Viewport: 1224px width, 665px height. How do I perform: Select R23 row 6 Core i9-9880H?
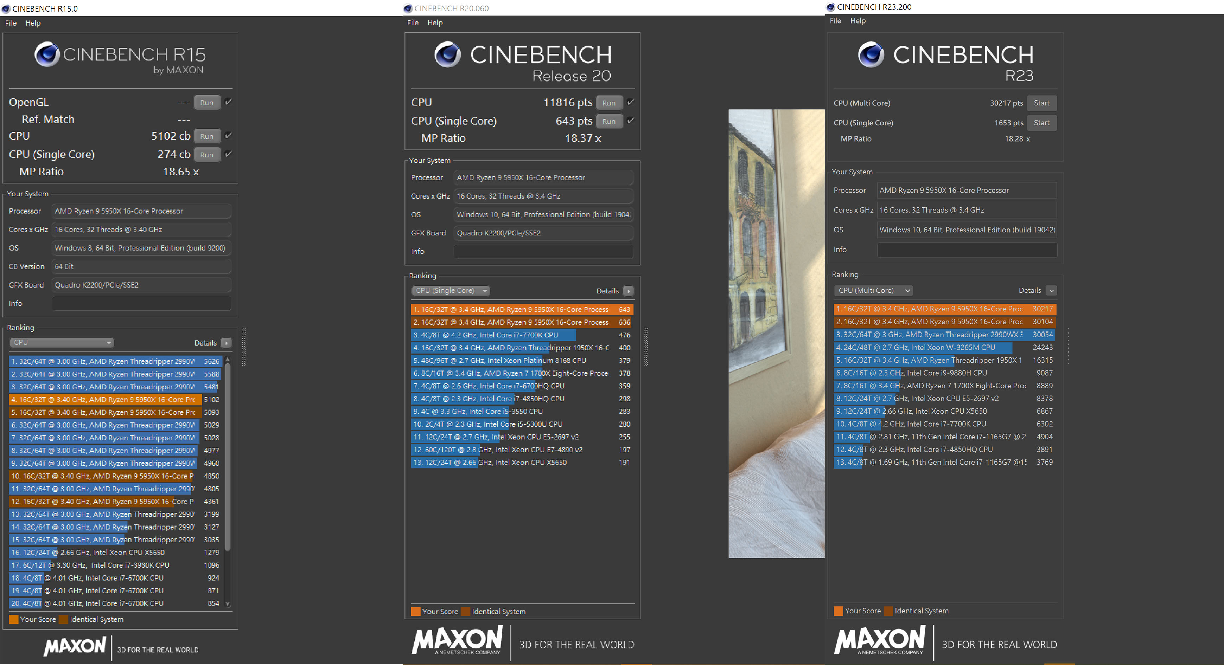945,373
